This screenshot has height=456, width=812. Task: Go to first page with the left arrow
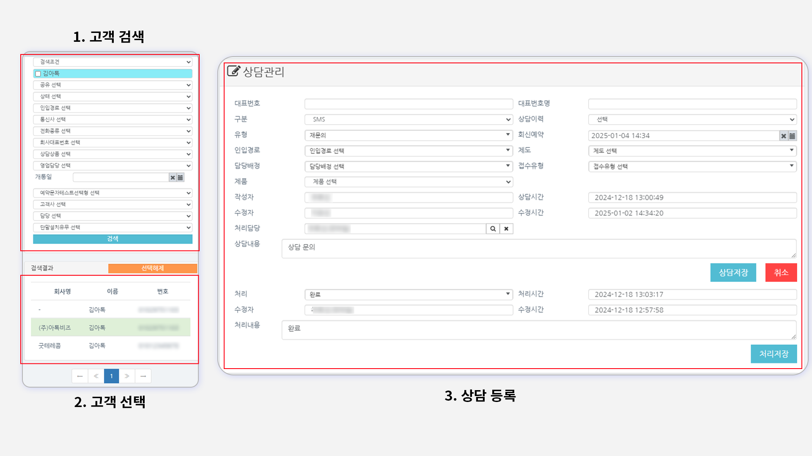click(x=80, y=376)
